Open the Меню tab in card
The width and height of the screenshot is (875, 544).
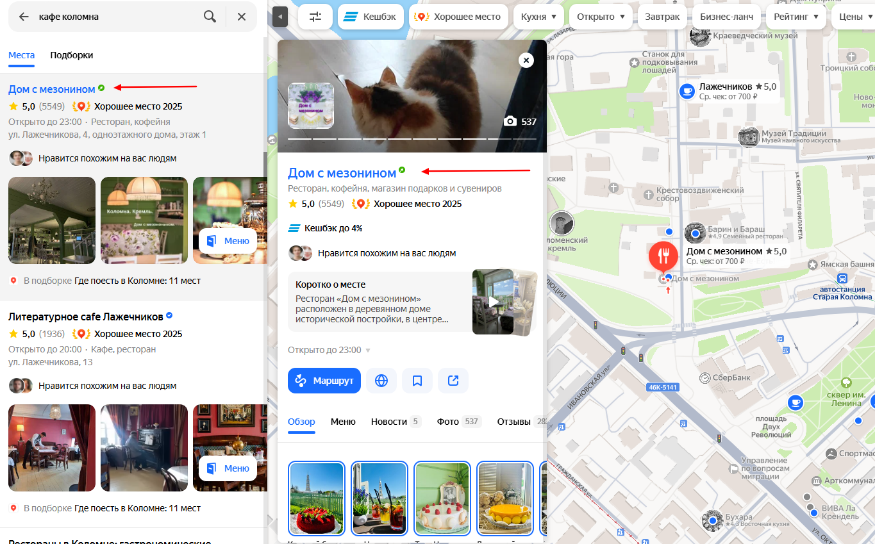[x=343, y=422]
